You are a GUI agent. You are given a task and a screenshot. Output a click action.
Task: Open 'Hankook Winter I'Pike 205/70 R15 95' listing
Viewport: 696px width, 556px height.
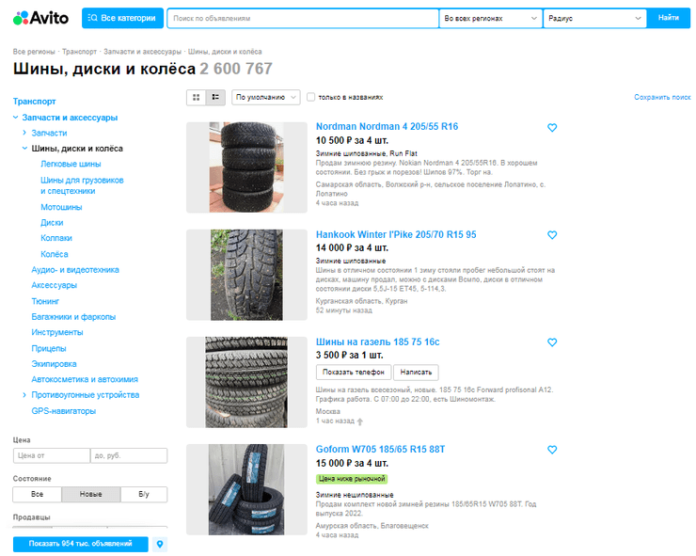coord(396,234)
